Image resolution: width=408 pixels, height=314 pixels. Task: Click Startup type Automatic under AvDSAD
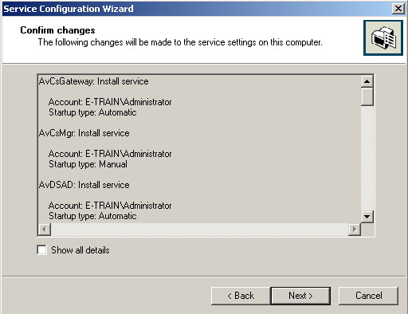pos(92,216)
